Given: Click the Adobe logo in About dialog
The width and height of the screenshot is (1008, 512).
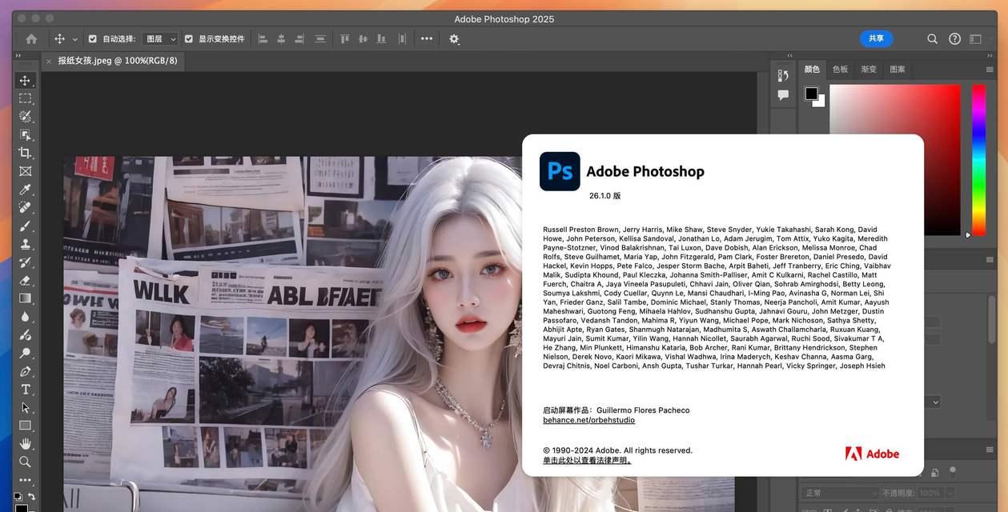Looking at the screenshot, I should coord(873,454).
